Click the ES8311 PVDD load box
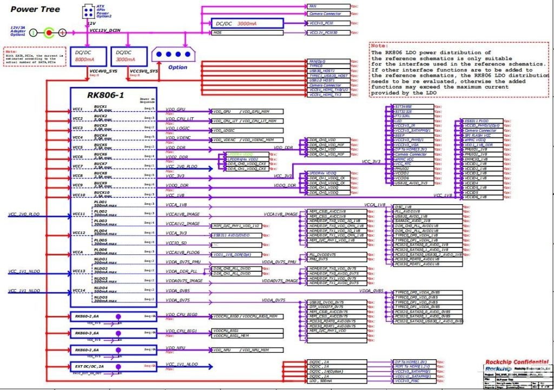The height and width of the screenshot is (390, 554). 483,121
